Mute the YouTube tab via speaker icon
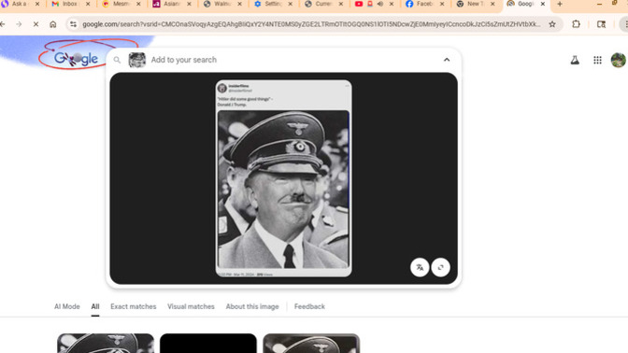Screen dimensions: 628x353 pos(380,4)
